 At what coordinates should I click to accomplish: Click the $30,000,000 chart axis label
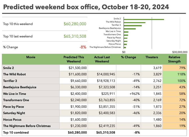180,52
